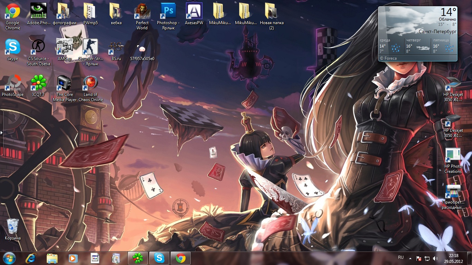Click the 14° current temperature reading

449,12
